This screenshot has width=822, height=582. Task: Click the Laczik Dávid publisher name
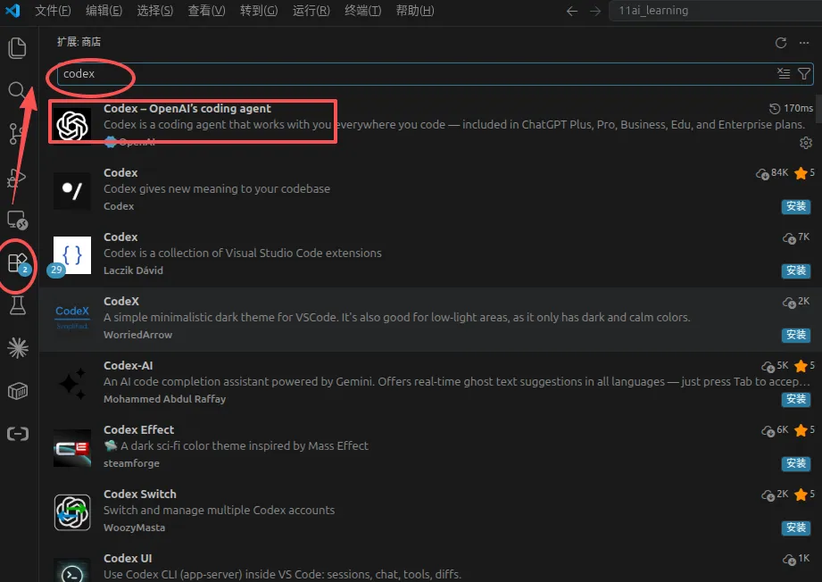(x=133, y=270)
